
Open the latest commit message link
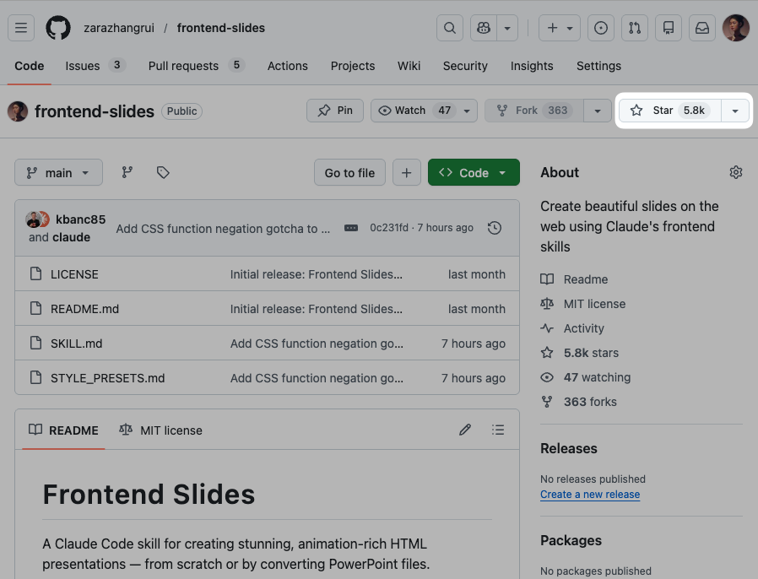(x=223, y=229)
